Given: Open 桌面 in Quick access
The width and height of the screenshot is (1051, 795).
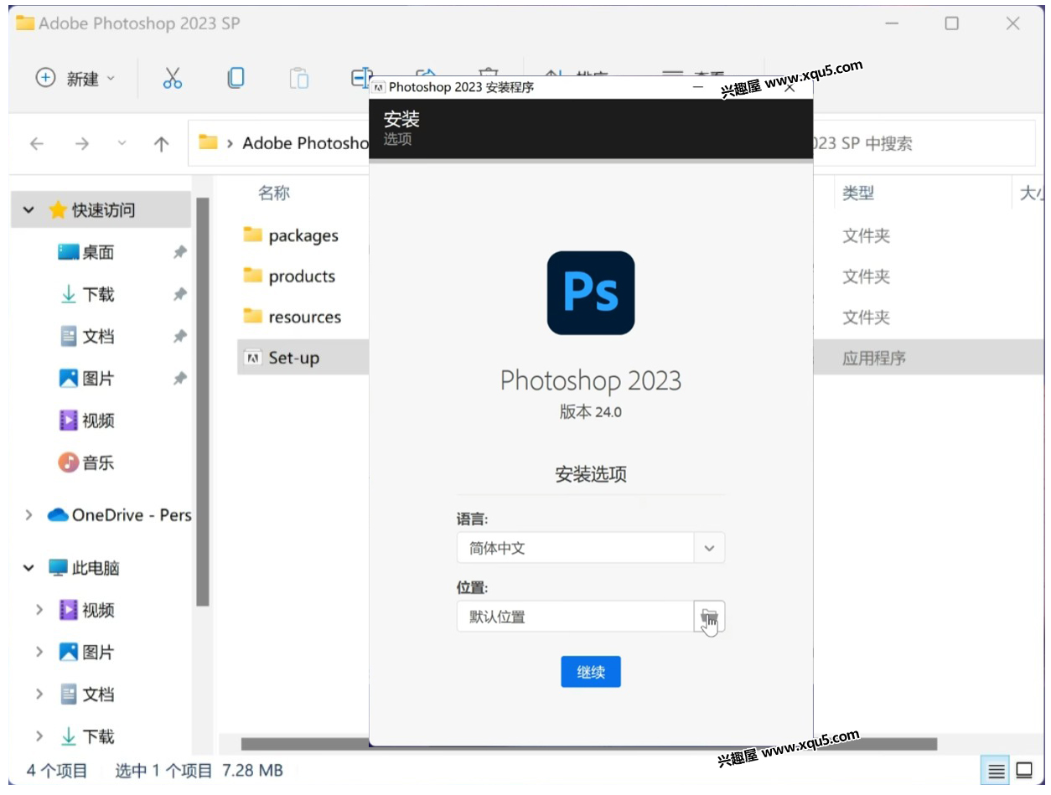Looking at the screenshot, I should [x=98, y=252].
